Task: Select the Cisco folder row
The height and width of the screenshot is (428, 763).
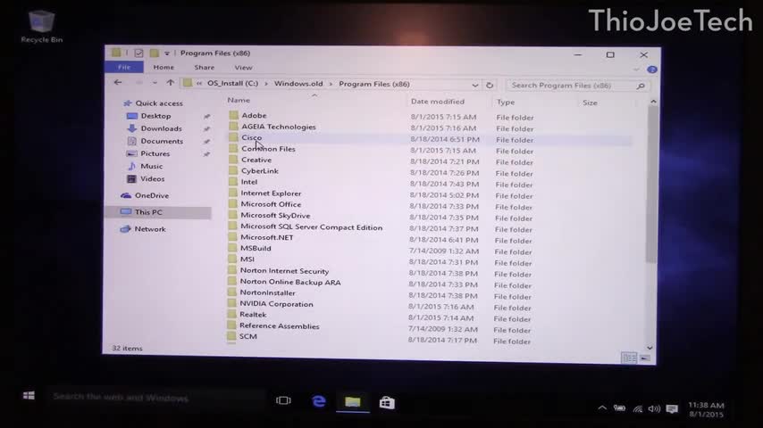Action: pyautogui.click(x=430, y=139)
